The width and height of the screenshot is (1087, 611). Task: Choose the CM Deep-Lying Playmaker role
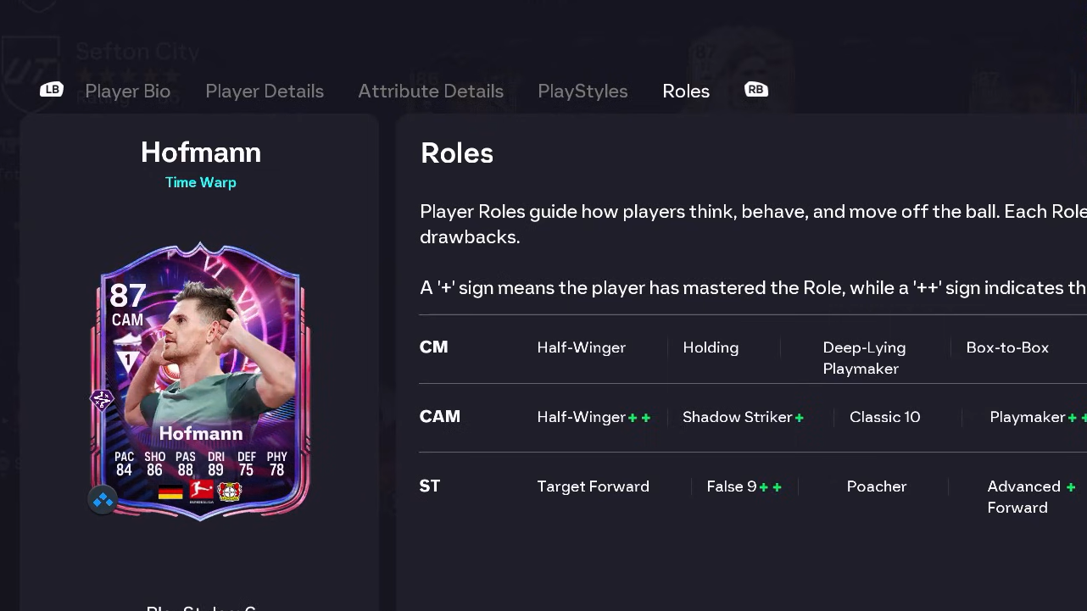click(x=863, y=358)
